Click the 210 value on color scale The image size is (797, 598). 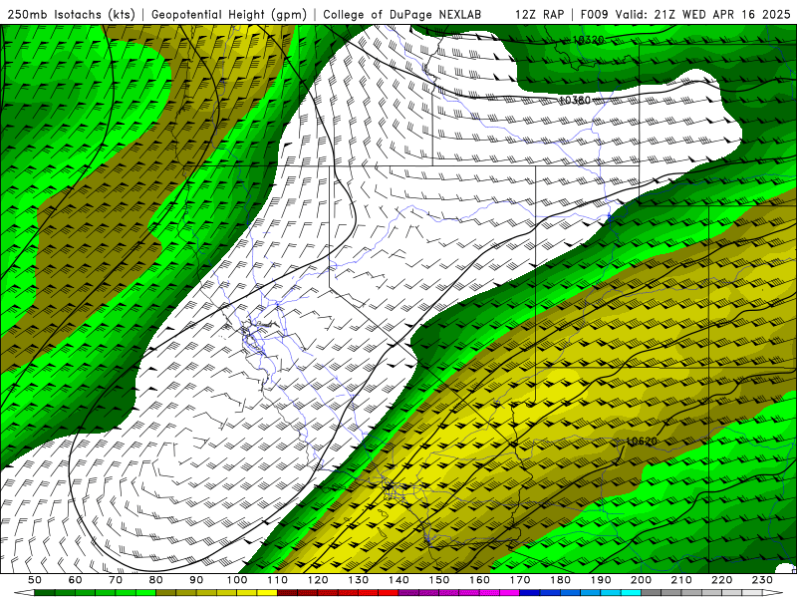[x=681, y=580]
